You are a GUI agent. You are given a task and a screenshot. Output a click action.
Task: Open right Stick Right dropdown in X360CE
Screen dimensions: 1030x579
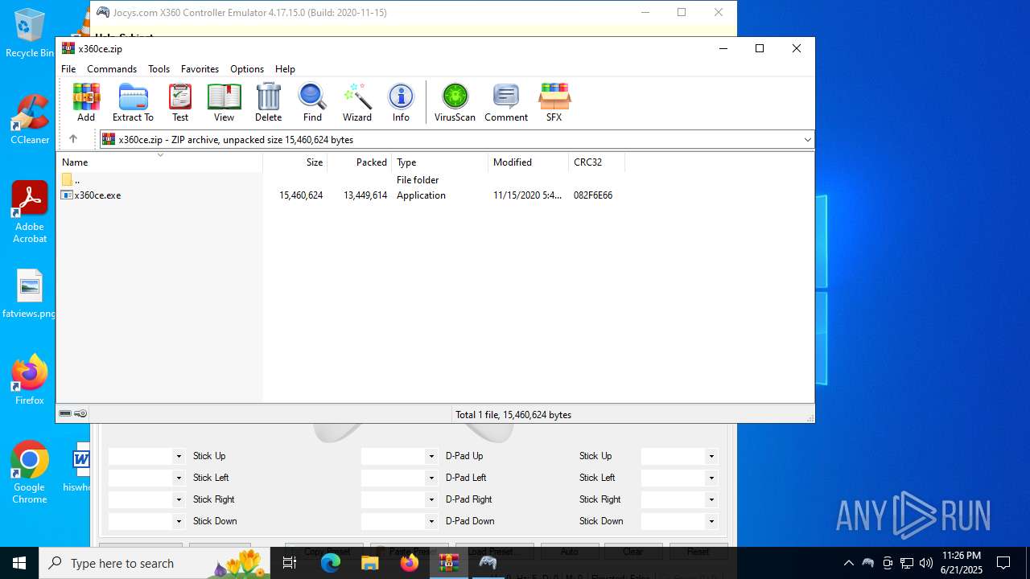coord(711,500)
